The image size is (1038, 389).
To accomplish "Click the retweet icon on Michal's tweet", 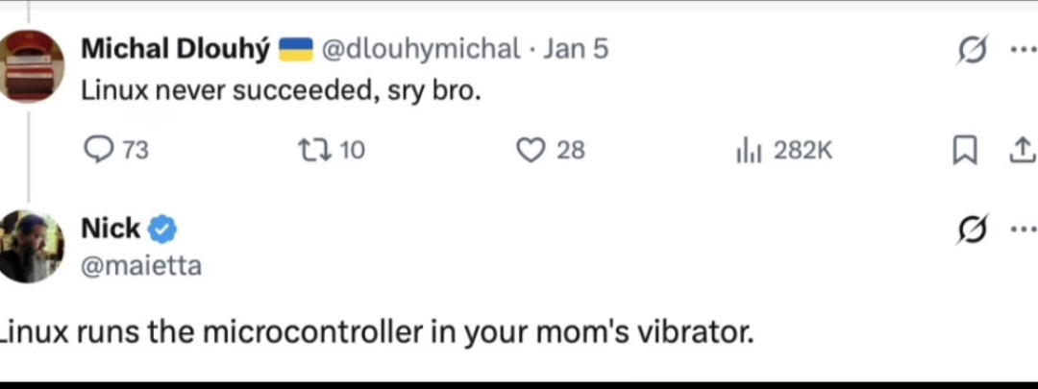I will coord(312,150).
